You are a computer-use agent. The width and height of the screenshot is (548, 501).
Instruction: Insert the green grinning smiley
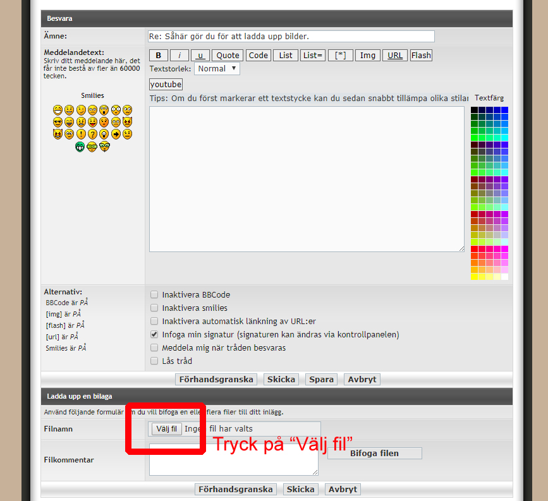(x=81, y=146)
